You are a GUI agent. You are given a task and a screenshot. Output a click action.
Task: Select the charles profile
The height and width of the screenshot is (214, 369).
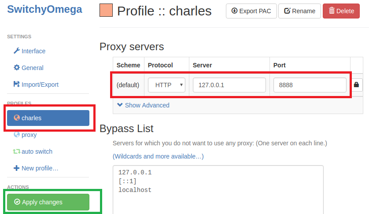tap(48, 118)
